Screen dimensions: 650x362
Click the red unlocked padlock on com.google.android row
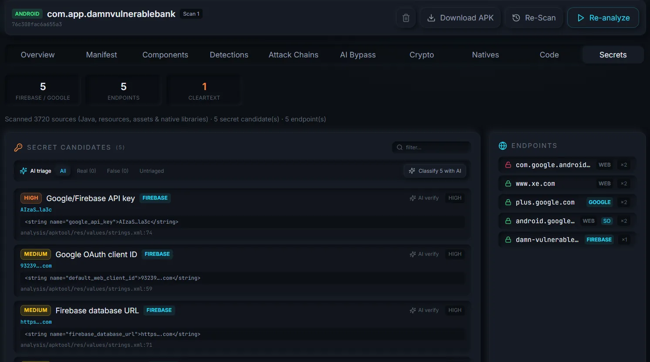(508, 165)
